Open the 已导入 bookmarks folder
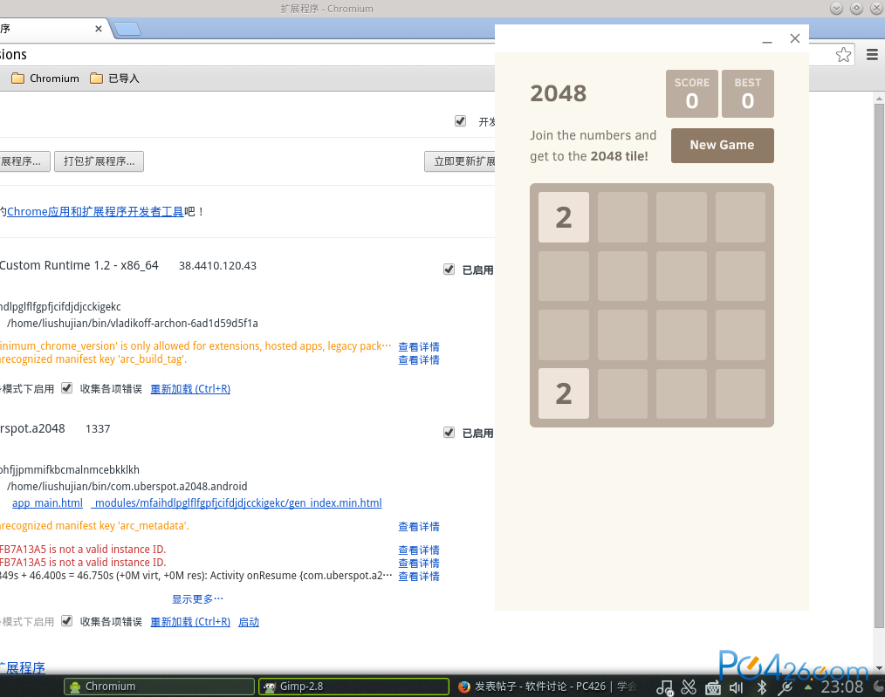Screen dimensions: 885x697 [114, 79]
